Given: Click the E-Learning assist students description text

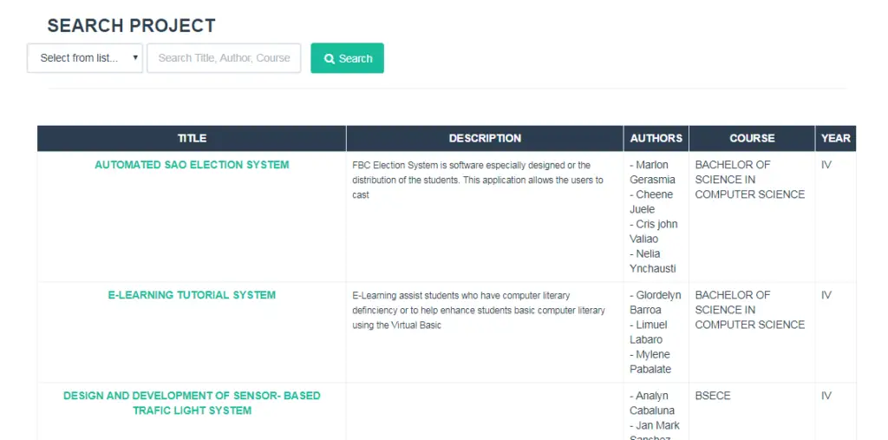Looking at the screenshot, I should pyautogui.click(x=478, y=310).
